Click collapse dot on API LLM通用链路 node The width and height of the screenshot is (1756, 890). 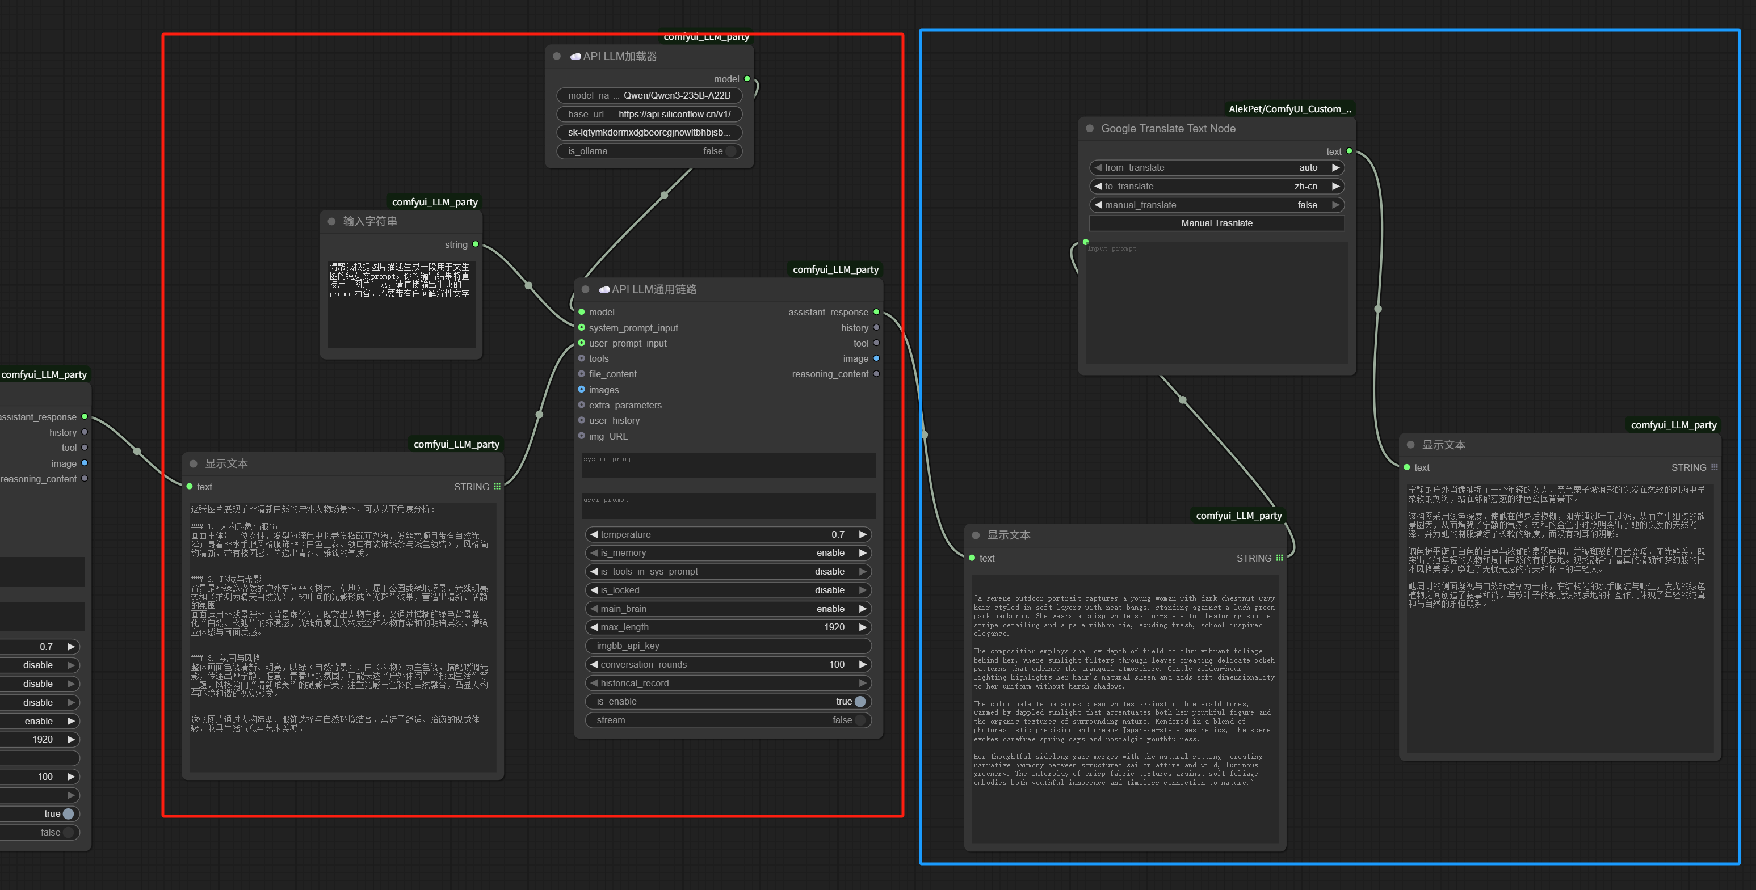[x=585, y=290]
